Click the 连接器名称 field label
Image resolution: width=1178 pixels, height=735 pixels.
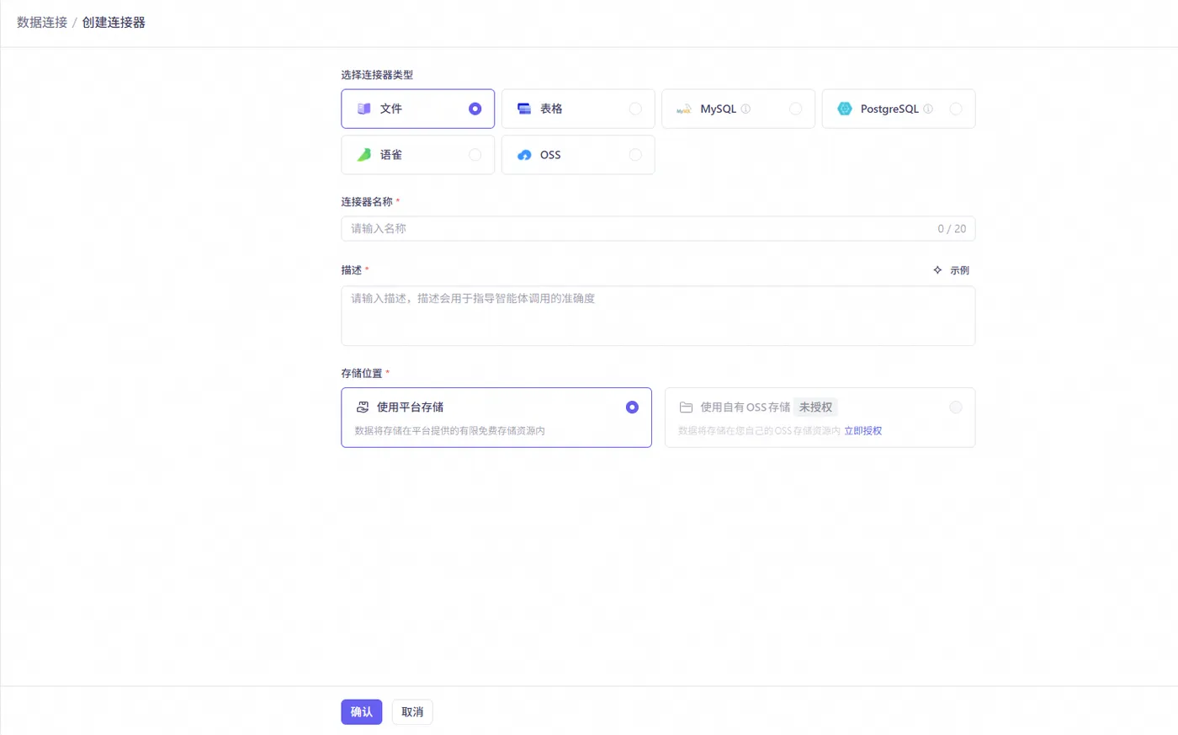[x=367, y=202]
